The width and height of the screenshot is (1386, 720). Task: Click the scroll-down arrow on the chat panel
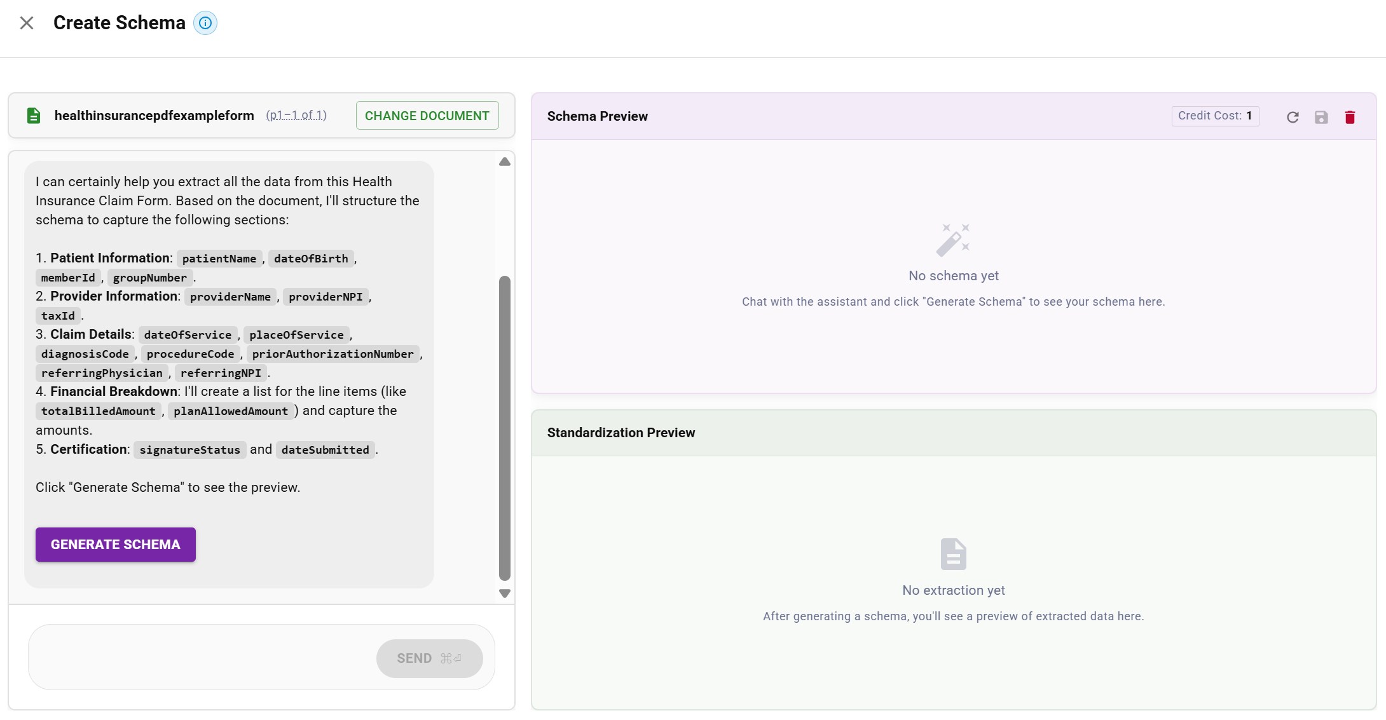point(504,593)
